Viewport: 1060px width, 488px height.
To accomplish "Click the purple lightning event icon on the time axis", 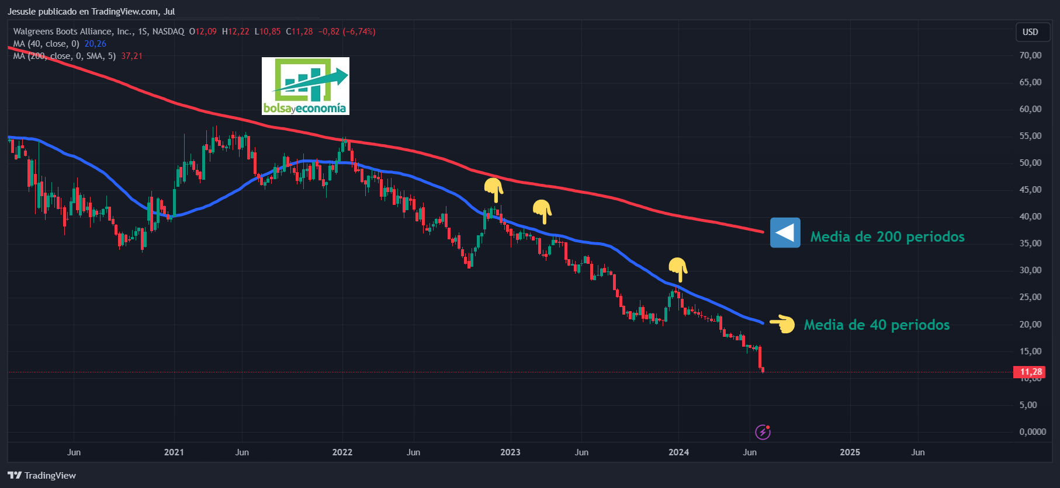I will pyautogui.click(x=763, y=432).
